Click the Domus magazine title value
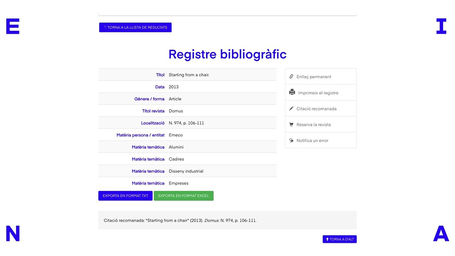Screen dimensions: 455x256 click(x=176, y=111)
